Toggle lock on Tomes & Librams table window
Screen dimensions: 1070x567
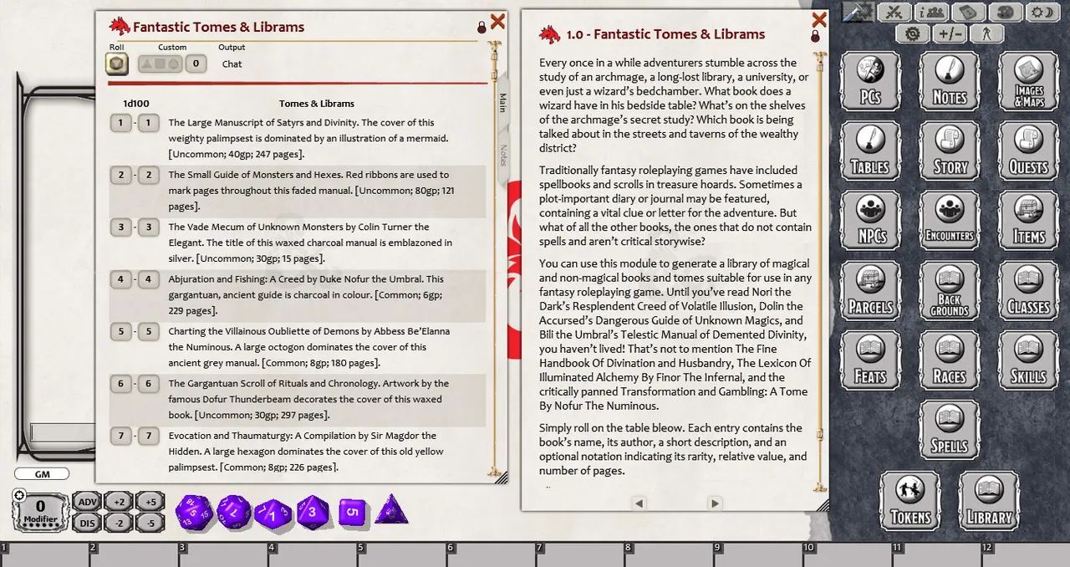(x=481, y=28)
